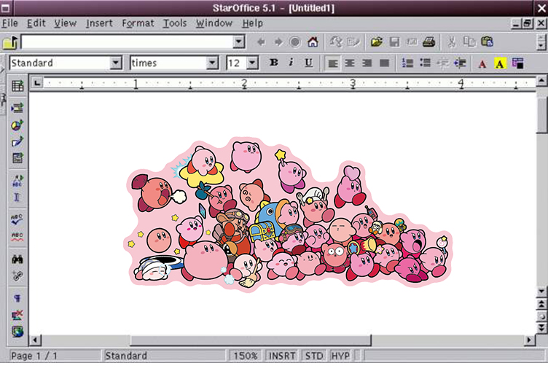Image resolution: width=548 pixels, height=379 pixels.
Task: Open the Help menu
Action: [x=253, y=23]
